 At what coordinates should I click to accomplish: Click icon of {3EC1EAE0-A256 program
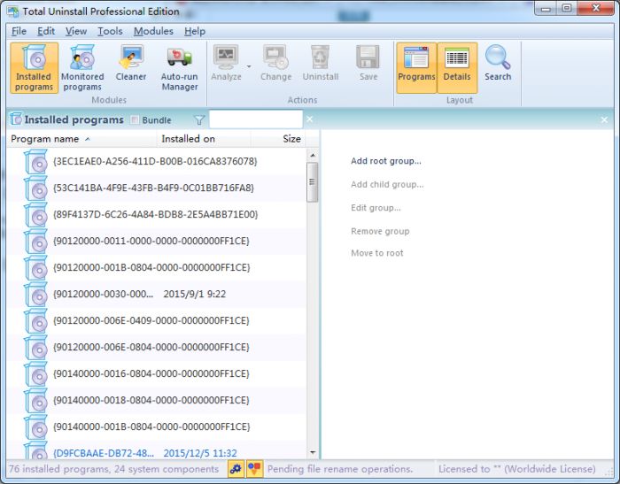(35, 161)
